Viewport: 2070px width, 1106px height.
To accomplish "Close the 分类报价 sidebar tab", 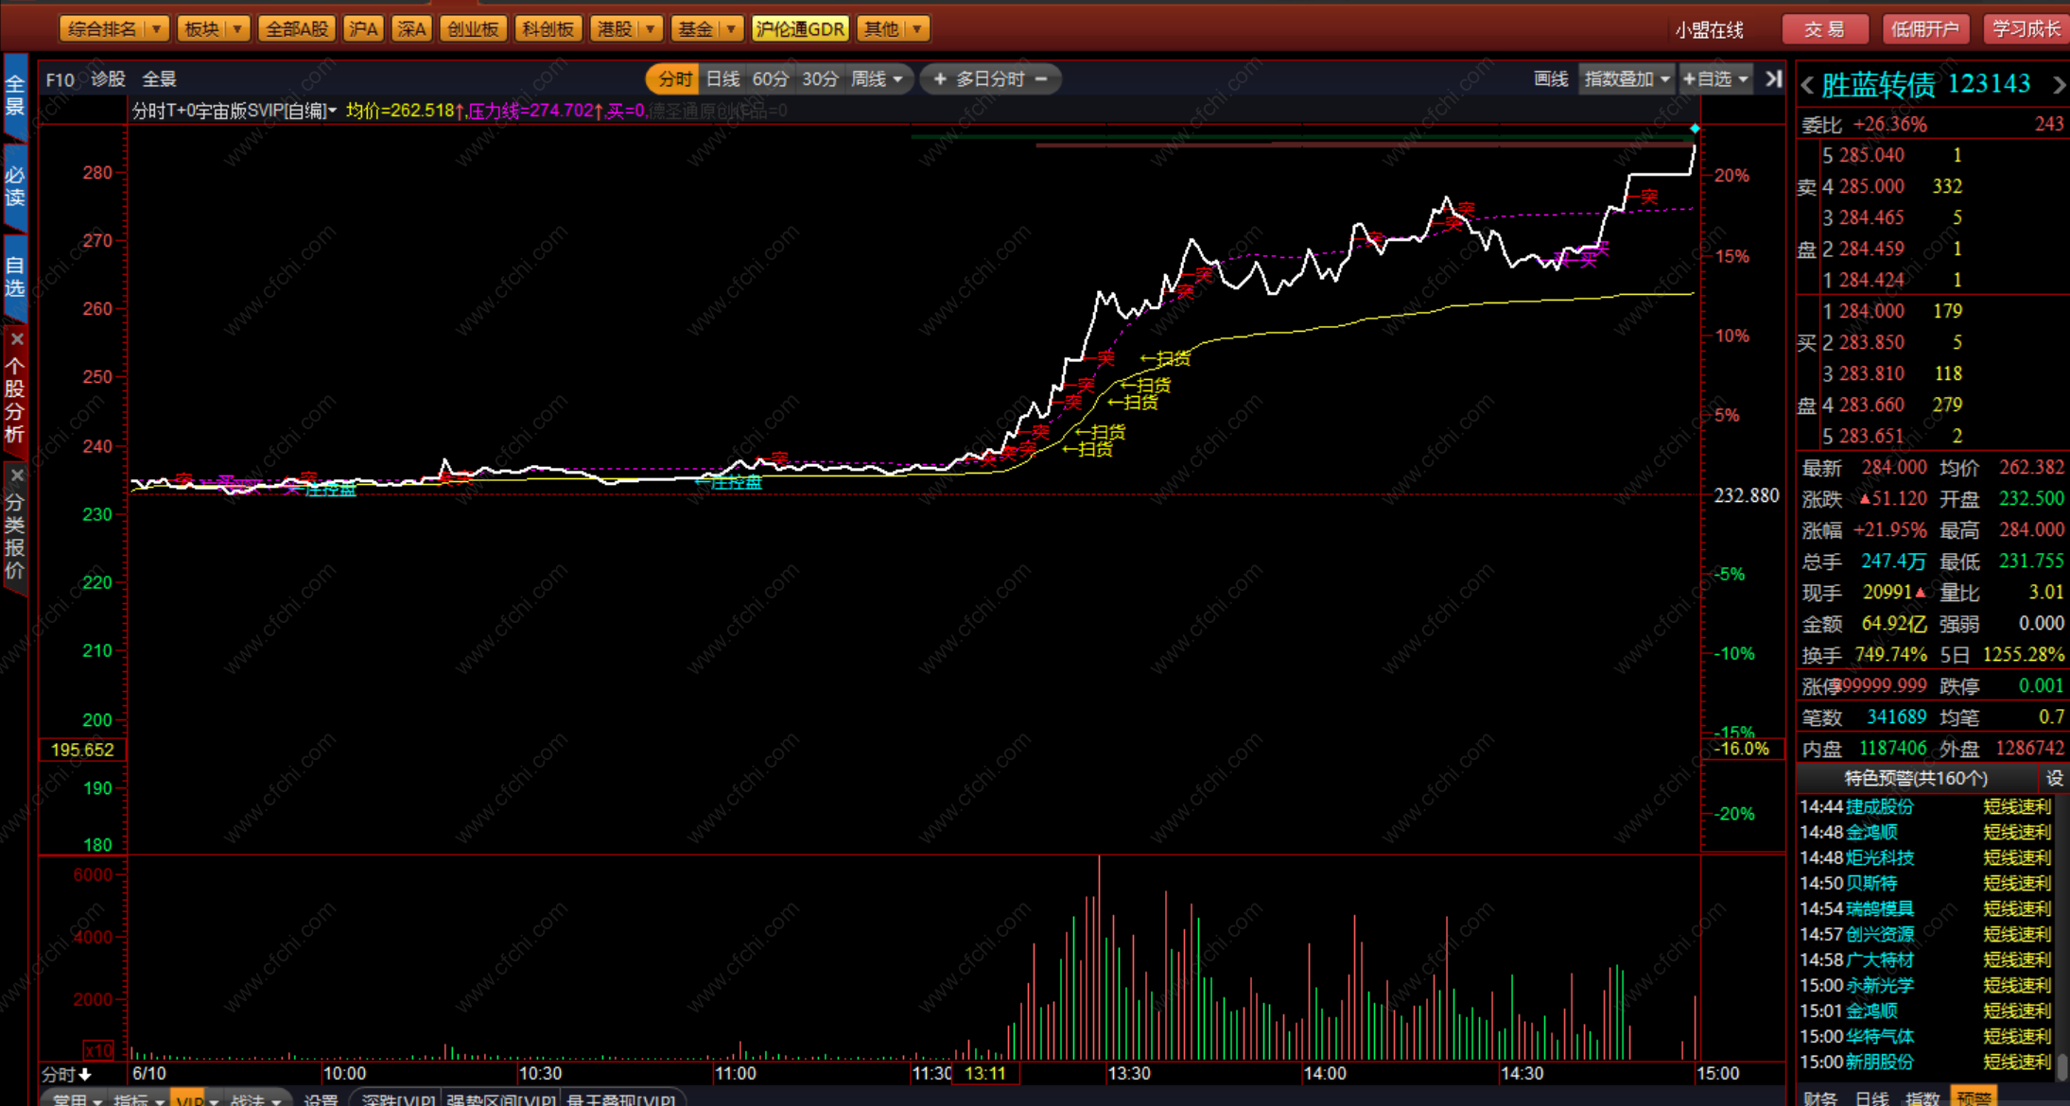I will [16, 475].
